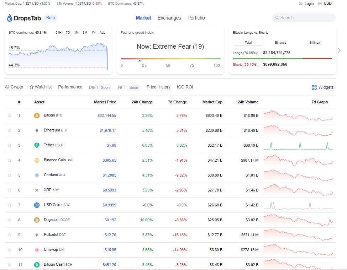Open Tether 7d graph thumbnail

pyautogui.click(x=298, y=146)
